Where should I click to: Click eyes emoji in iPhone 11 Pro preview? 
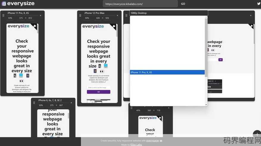pos(21,81)
